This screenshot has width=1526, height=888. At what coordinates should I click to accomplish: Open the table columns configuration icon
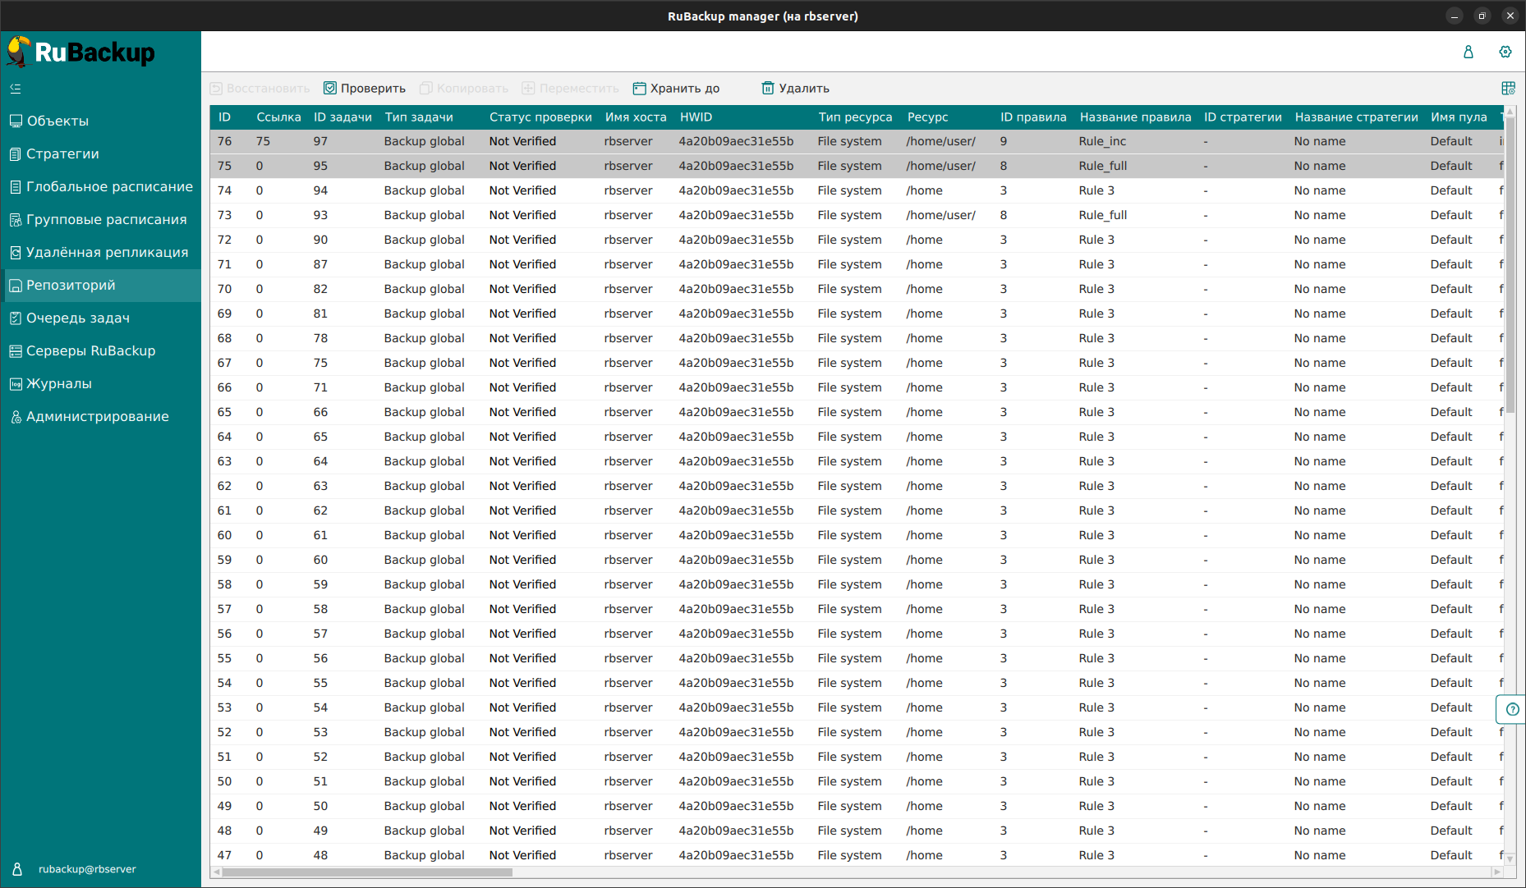1508,89
